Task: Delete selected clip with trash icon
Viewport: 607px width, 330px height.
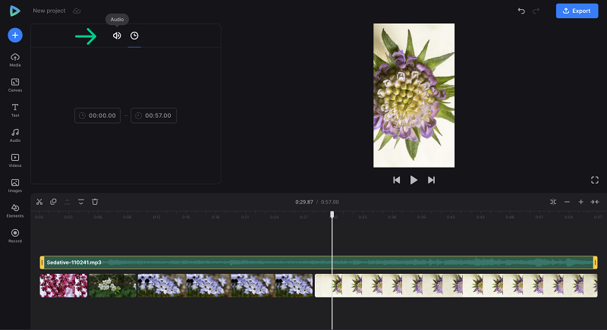Action: [x=95, y=202]
